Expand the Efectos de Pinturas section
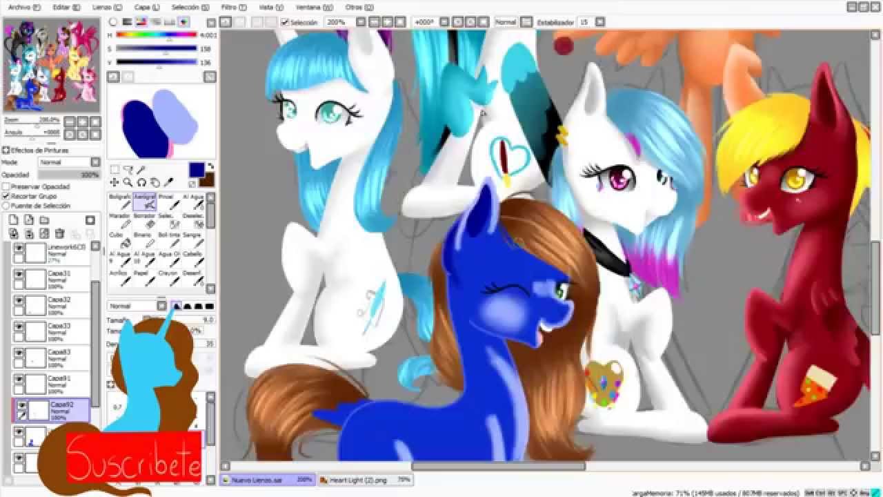This screenshot has width=883, height=497. [6, 150]
